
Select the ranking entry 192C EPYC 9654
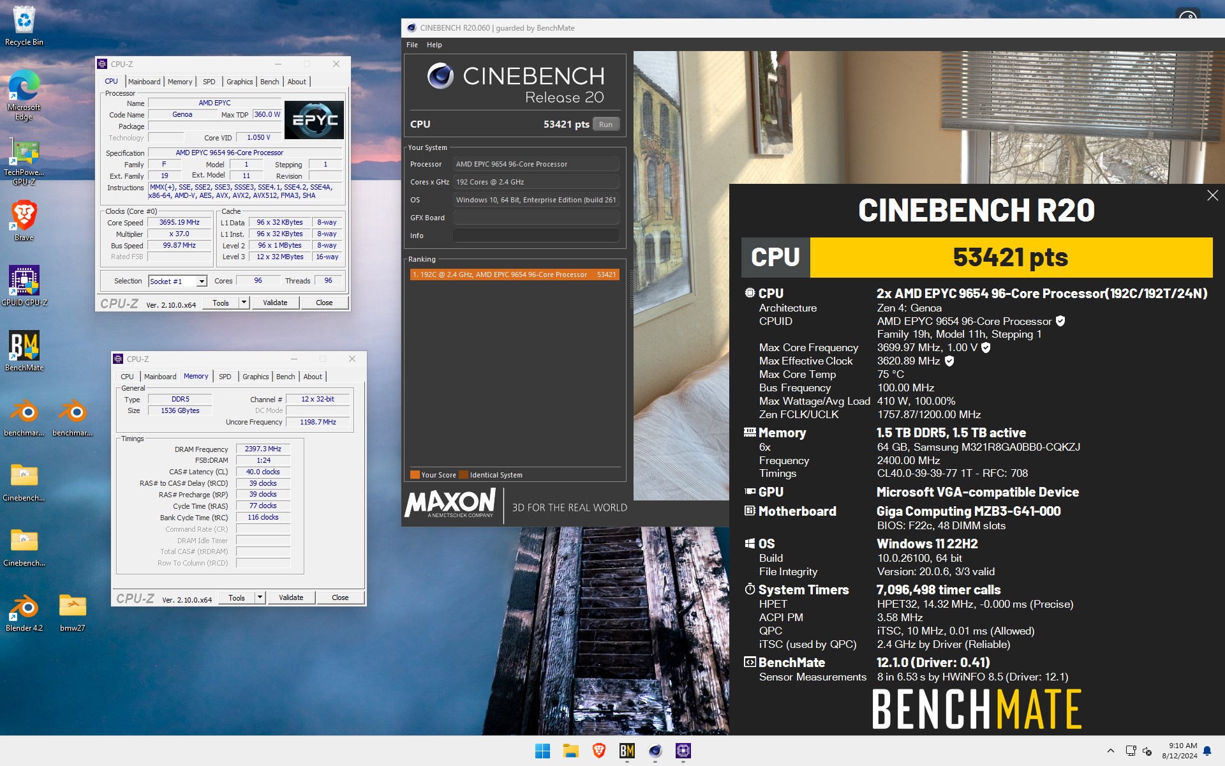[x=514, y=274]
